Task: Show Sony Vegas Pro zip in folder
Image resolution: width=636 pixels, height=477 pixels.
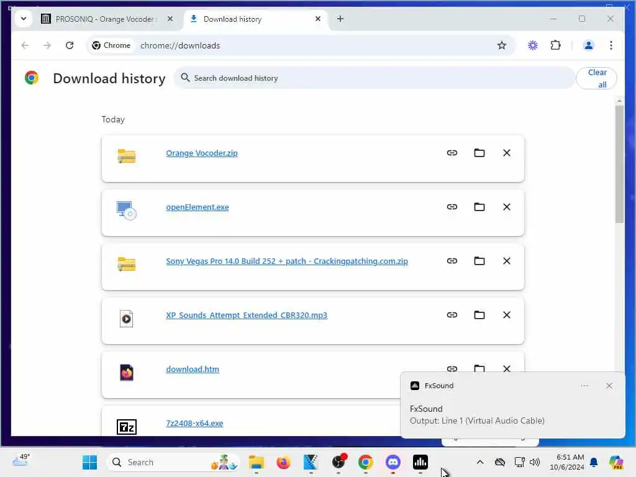Action: (479, 261)
